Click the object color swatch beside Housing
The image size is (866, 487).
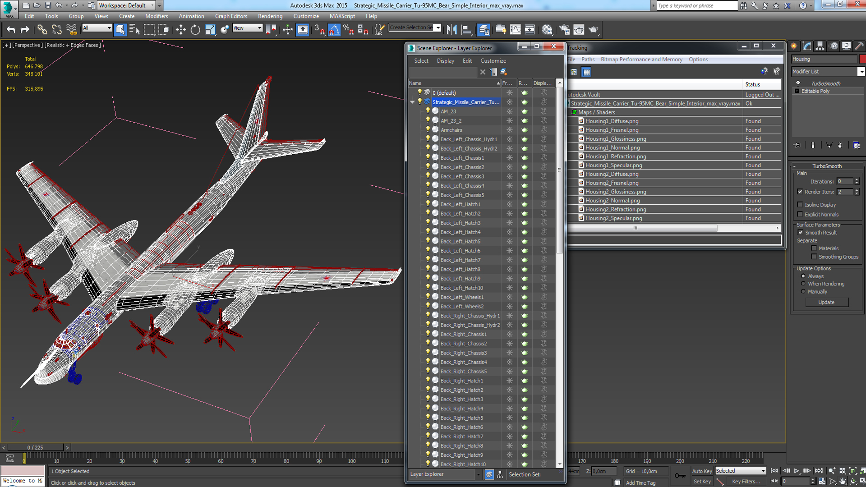(862, 59)
